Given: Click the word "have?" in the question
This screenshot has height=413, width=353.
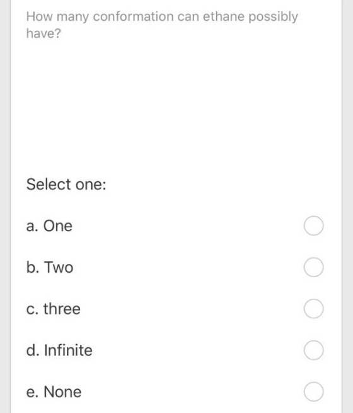Looking at the screenshot, I should (x=43, y=33).
